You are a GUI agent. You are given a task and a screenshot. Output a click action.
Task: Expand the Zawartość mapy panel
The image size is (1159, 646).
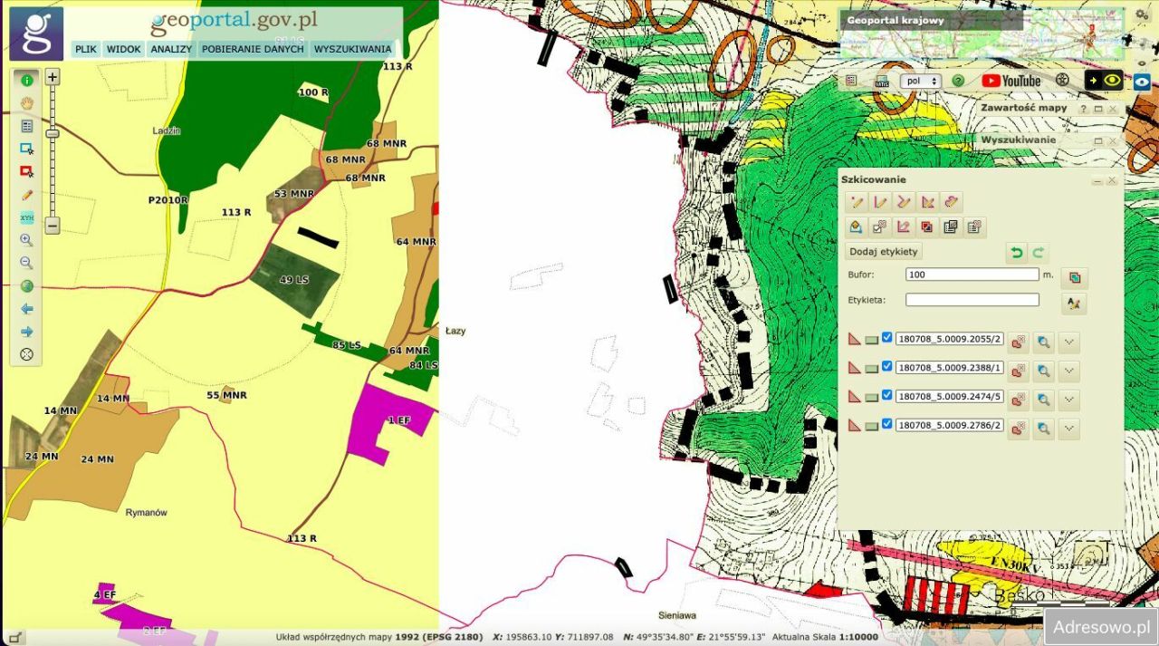pos(1097,108)
